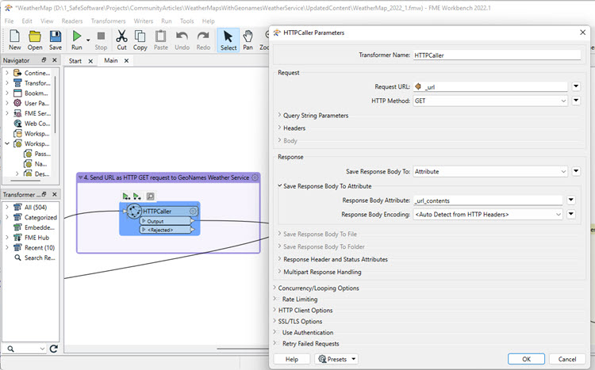Open Request URL arrow options menu
595x370 pixels.
[576, 86]
